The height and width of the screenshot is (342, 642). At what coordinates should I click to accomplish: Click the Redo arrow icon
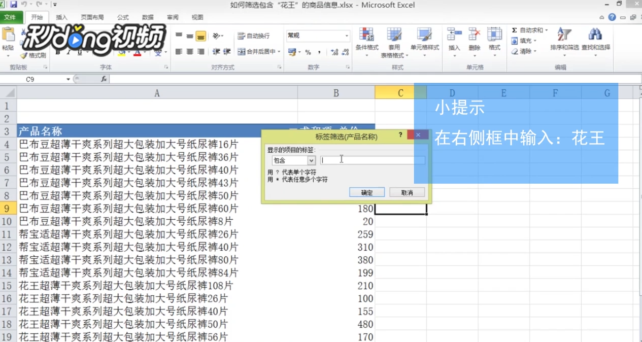click(39, 5)
